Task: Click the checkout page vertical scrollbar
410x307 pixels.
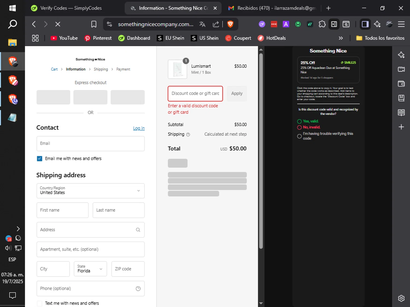Action: (261, 151)
